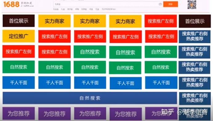Click the wide dark-blue 自然搜索 banner
Image resolution: width=213 pixels, height=121 pixels.
tap(90, 98)
